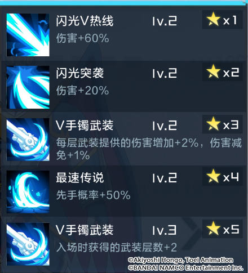Open the lv.2 V手镯武装 skill icon
Viewport: 248px width, 273px height.
(x=28, y=140)
